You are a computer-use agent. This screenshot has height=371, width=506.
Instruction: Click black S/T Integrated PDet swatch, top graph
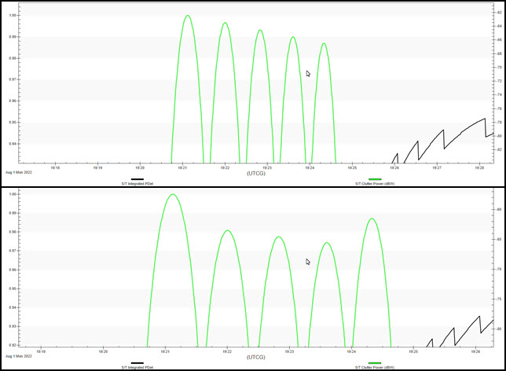pos(137,179)
